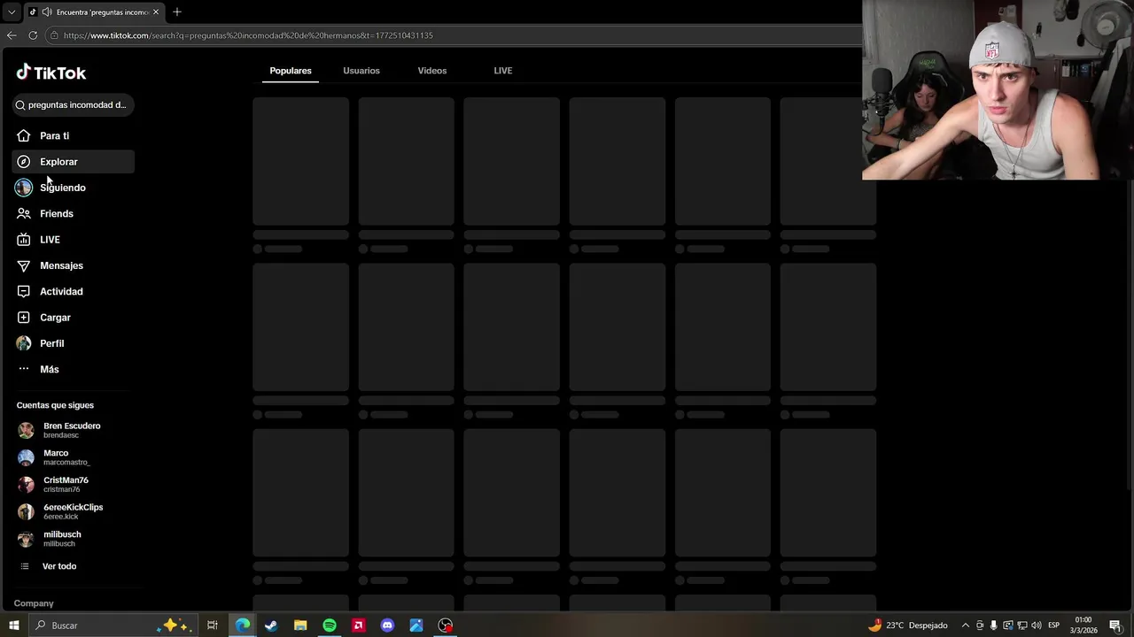Click the search box with 'preguntas incomodad'
The width and height of the screenshot is (1134, 637).
[x=73, y=104]
